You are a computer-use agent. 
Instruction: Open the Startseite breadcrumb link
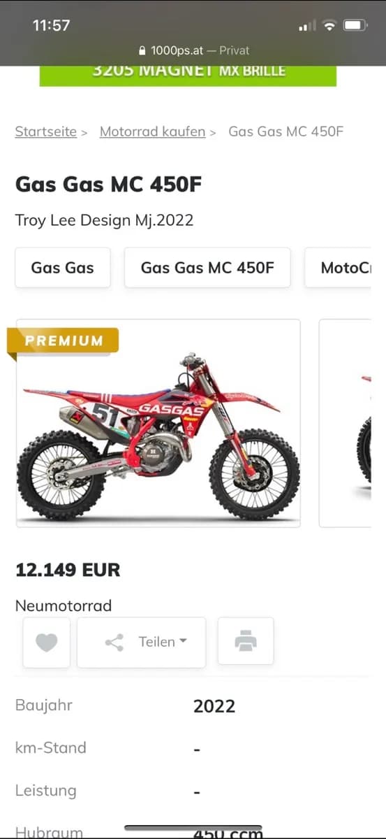[x=46, y=131]
